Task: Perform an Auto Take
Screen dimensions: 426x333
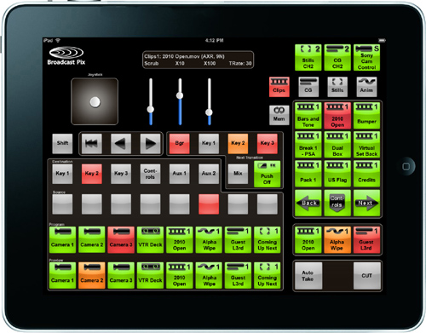Action: pyautogui.click(x=308, y=276)
